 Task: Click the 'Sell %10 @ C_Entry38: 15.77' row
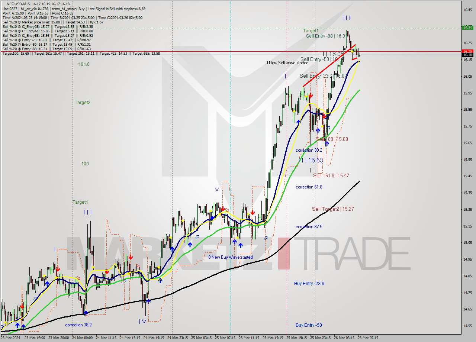(48, 26)
